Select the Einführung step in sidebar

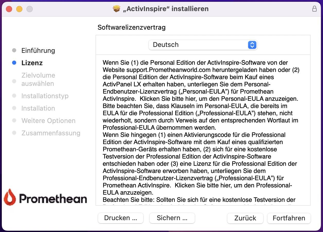38,51
